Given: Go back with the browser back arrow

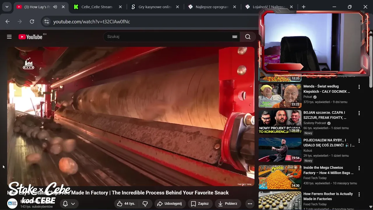Looking at the screenshot, I should tap(8, 22).
